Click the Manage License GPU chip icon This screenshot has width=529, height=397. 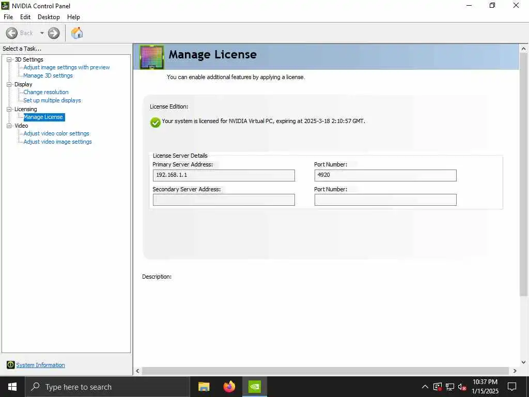pos(152,57)
